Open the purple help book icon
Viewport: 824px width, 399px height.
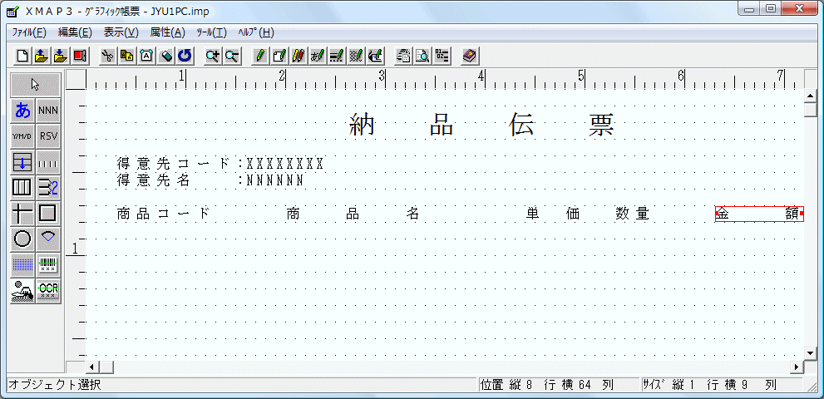point(469,55)
